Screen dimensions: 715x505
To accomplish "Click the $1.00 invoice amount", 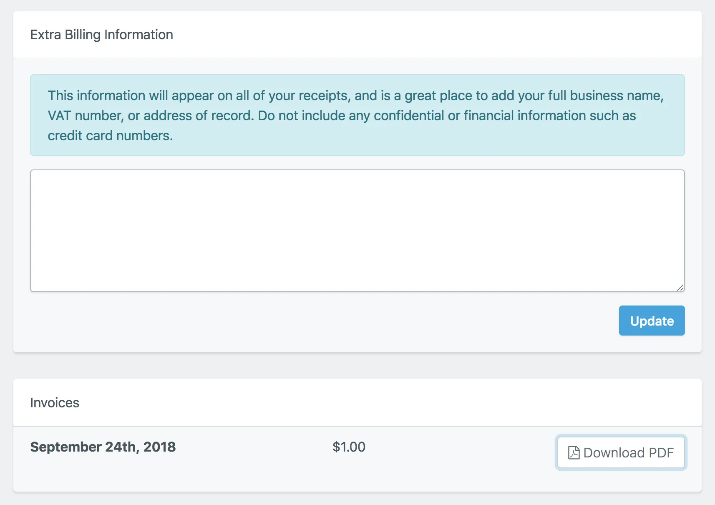I will point(349,447).
